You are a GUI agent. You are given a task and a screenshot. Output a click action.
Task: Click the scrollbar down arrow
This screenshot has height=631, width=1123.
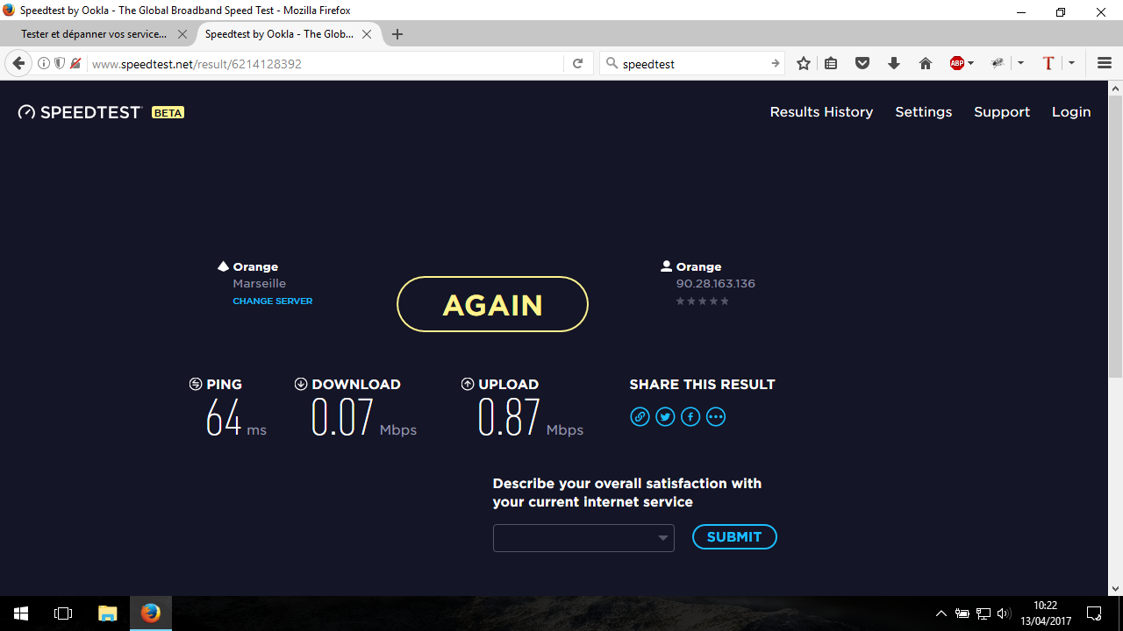click(1116, 589)
